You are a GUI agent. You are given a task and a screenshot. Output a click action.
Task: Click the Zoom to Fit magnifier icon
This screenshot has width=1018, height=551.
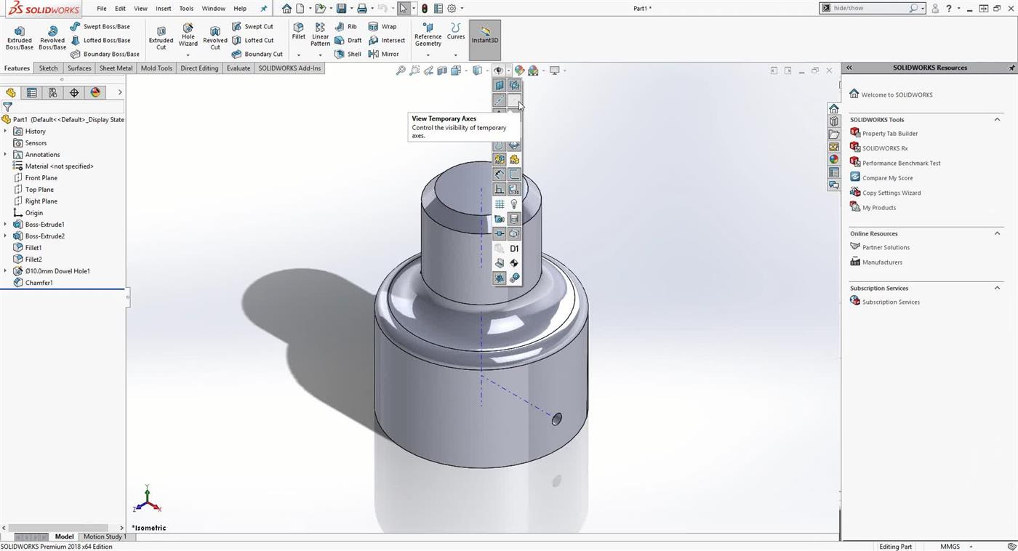(x=400, y=71)
